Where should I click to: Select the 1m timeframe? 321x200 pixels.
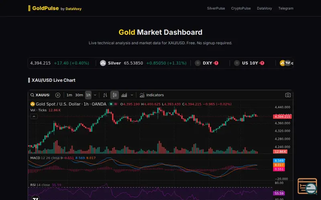click(x=69, y=95)
